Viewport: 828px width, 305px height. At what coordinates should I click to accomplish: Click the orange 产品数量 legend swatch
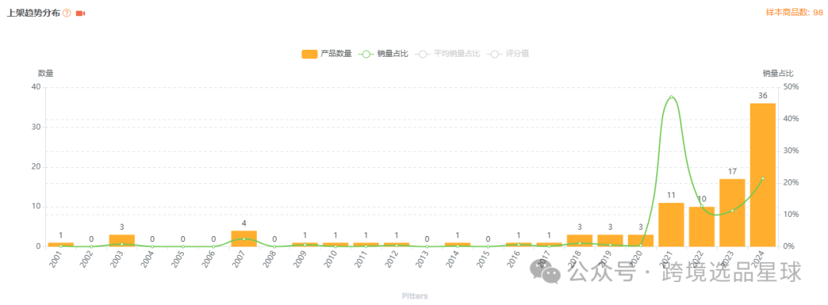[x=310, y=54]
